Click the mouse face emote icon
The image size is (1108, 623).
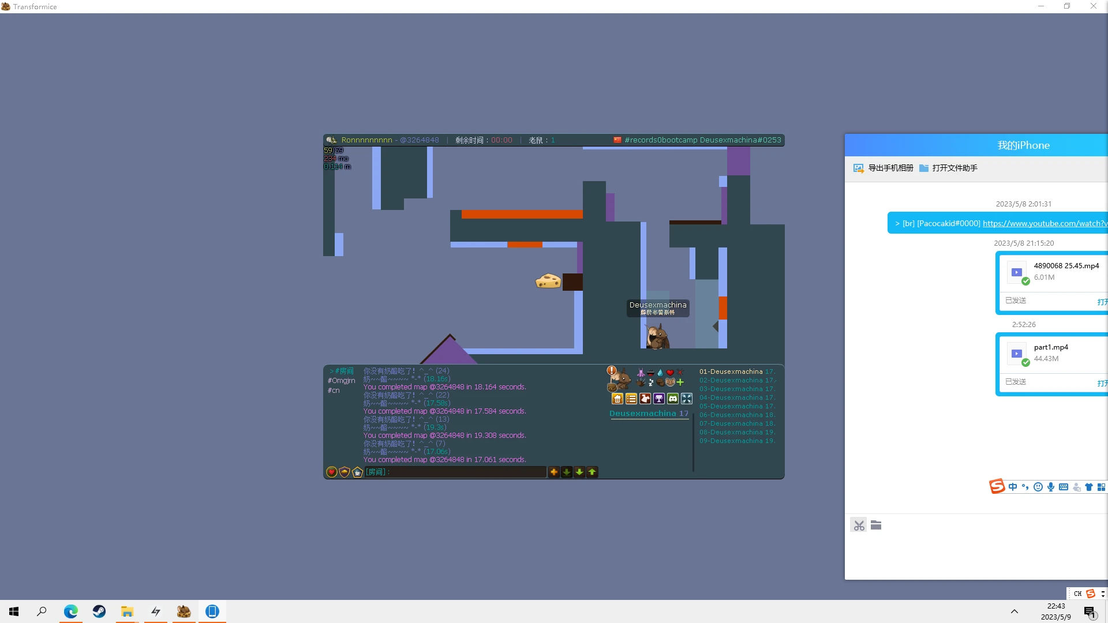pos(670,382)
